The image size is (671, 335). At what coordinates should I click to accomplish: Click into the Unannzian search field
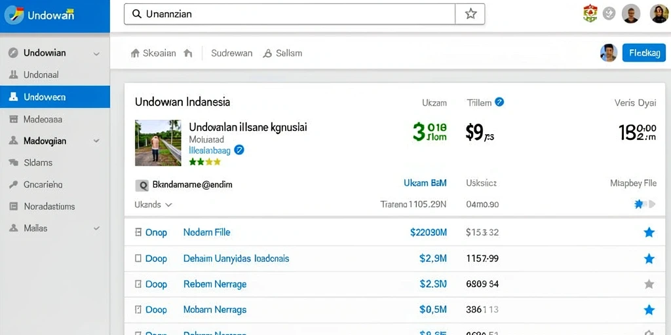[290, 14]
